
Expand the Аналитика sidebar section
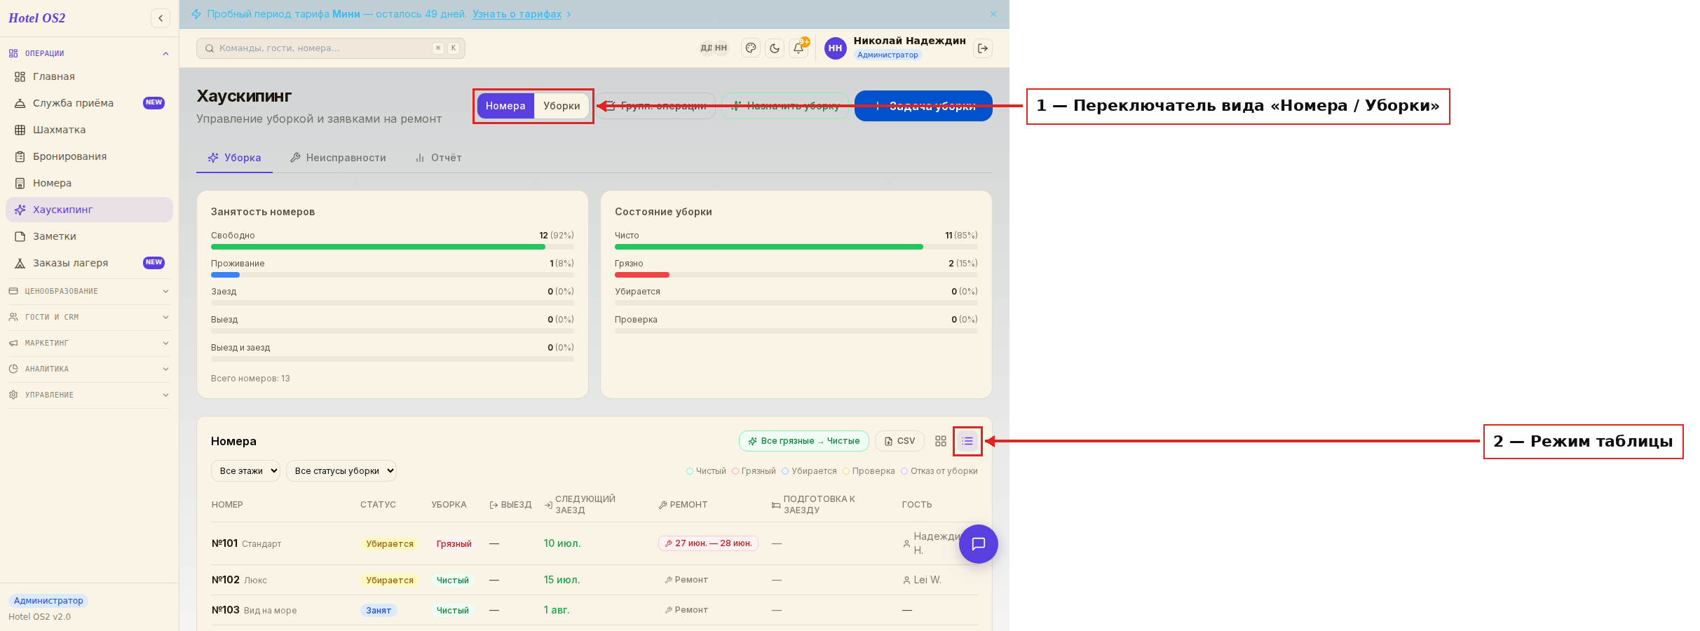(89, 369)
